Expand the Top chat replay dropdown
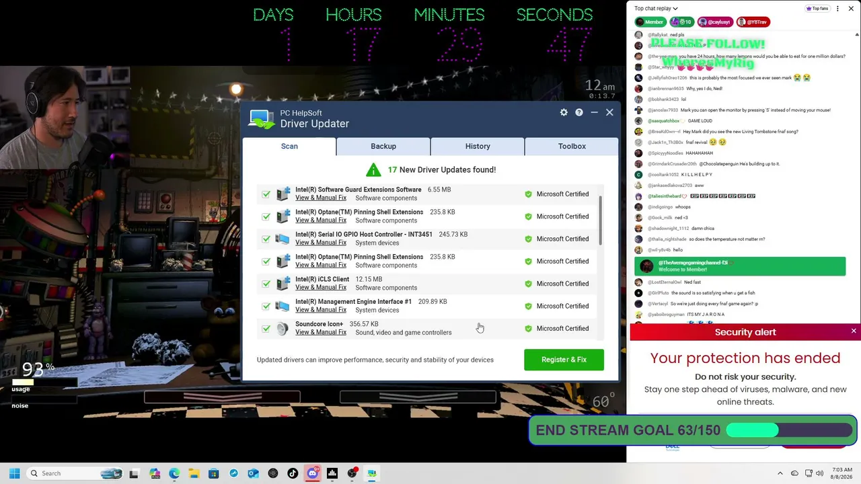This screenshot has width=861, height=484. (656, 9)
